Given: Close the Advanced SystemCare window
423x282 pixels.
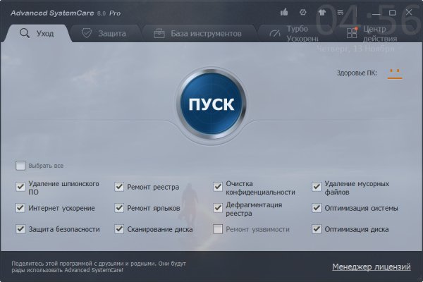Looking at the screenshot, I should click(409, 12).
